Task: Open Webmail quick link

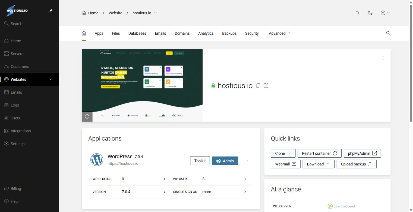Action: tap(286, 164)
